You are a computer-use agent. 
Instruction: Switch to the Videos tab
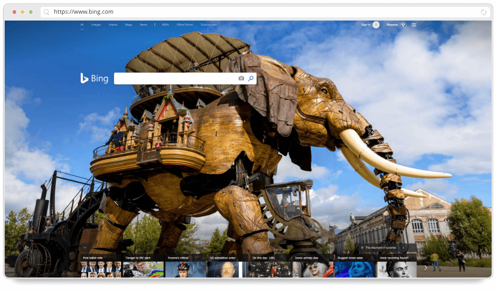click(113, 25)
